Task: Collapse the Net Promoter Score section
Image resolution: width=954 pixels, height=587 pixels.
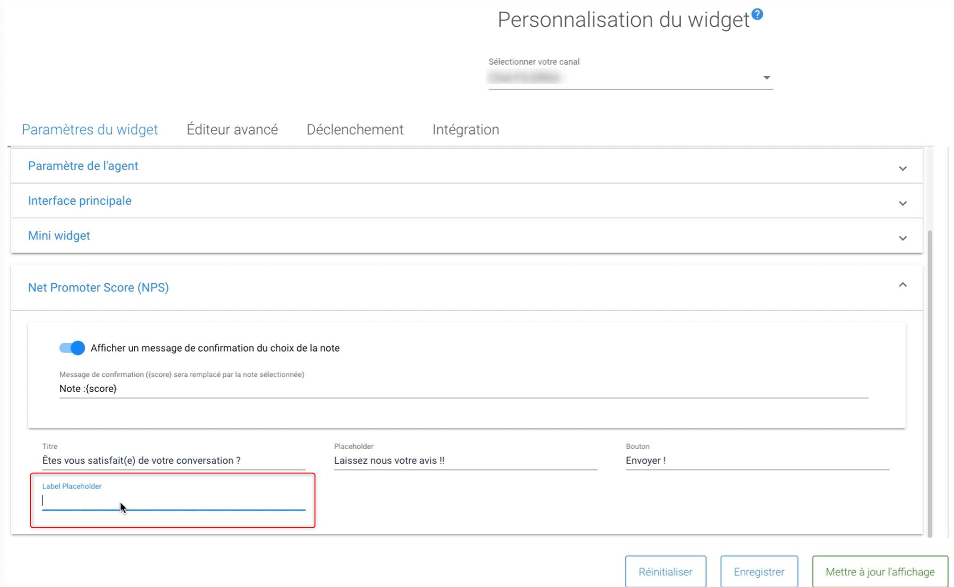Action: 902,285
